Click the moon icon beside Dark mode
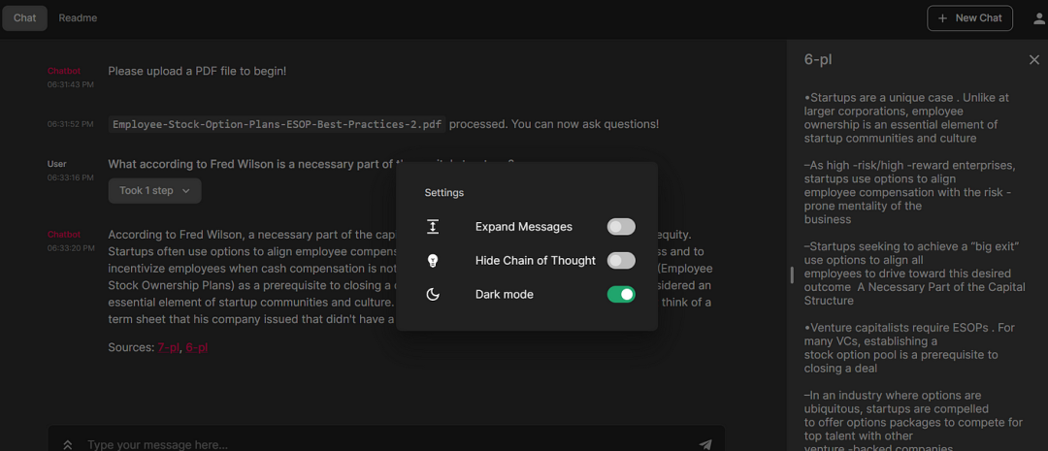 click(433, 295)
